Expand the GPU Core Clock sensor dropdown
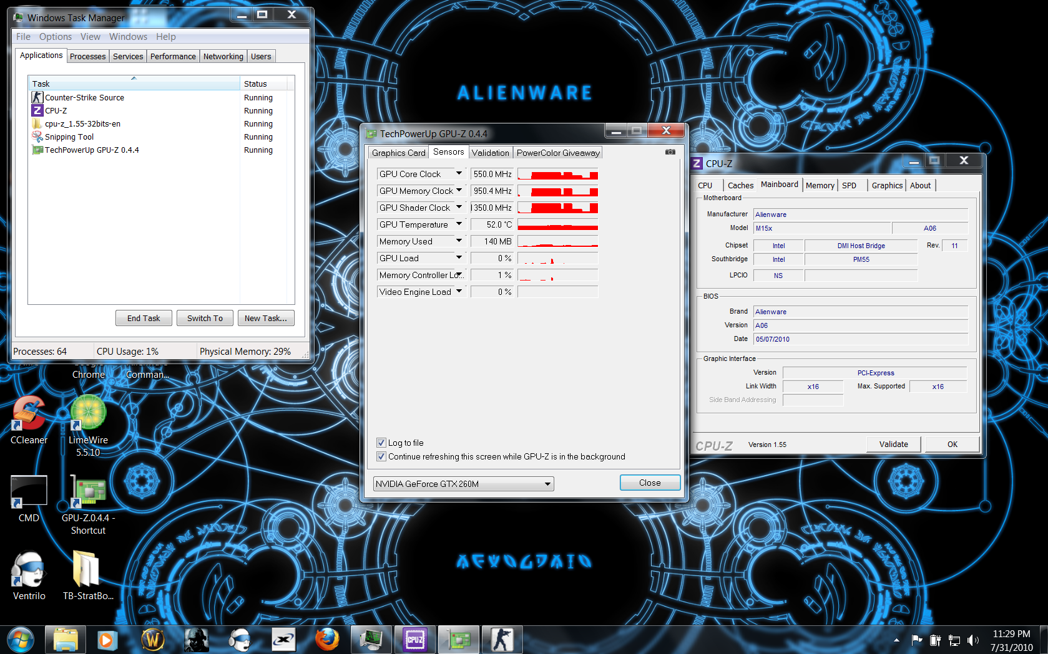 click(x=459, y=173)
